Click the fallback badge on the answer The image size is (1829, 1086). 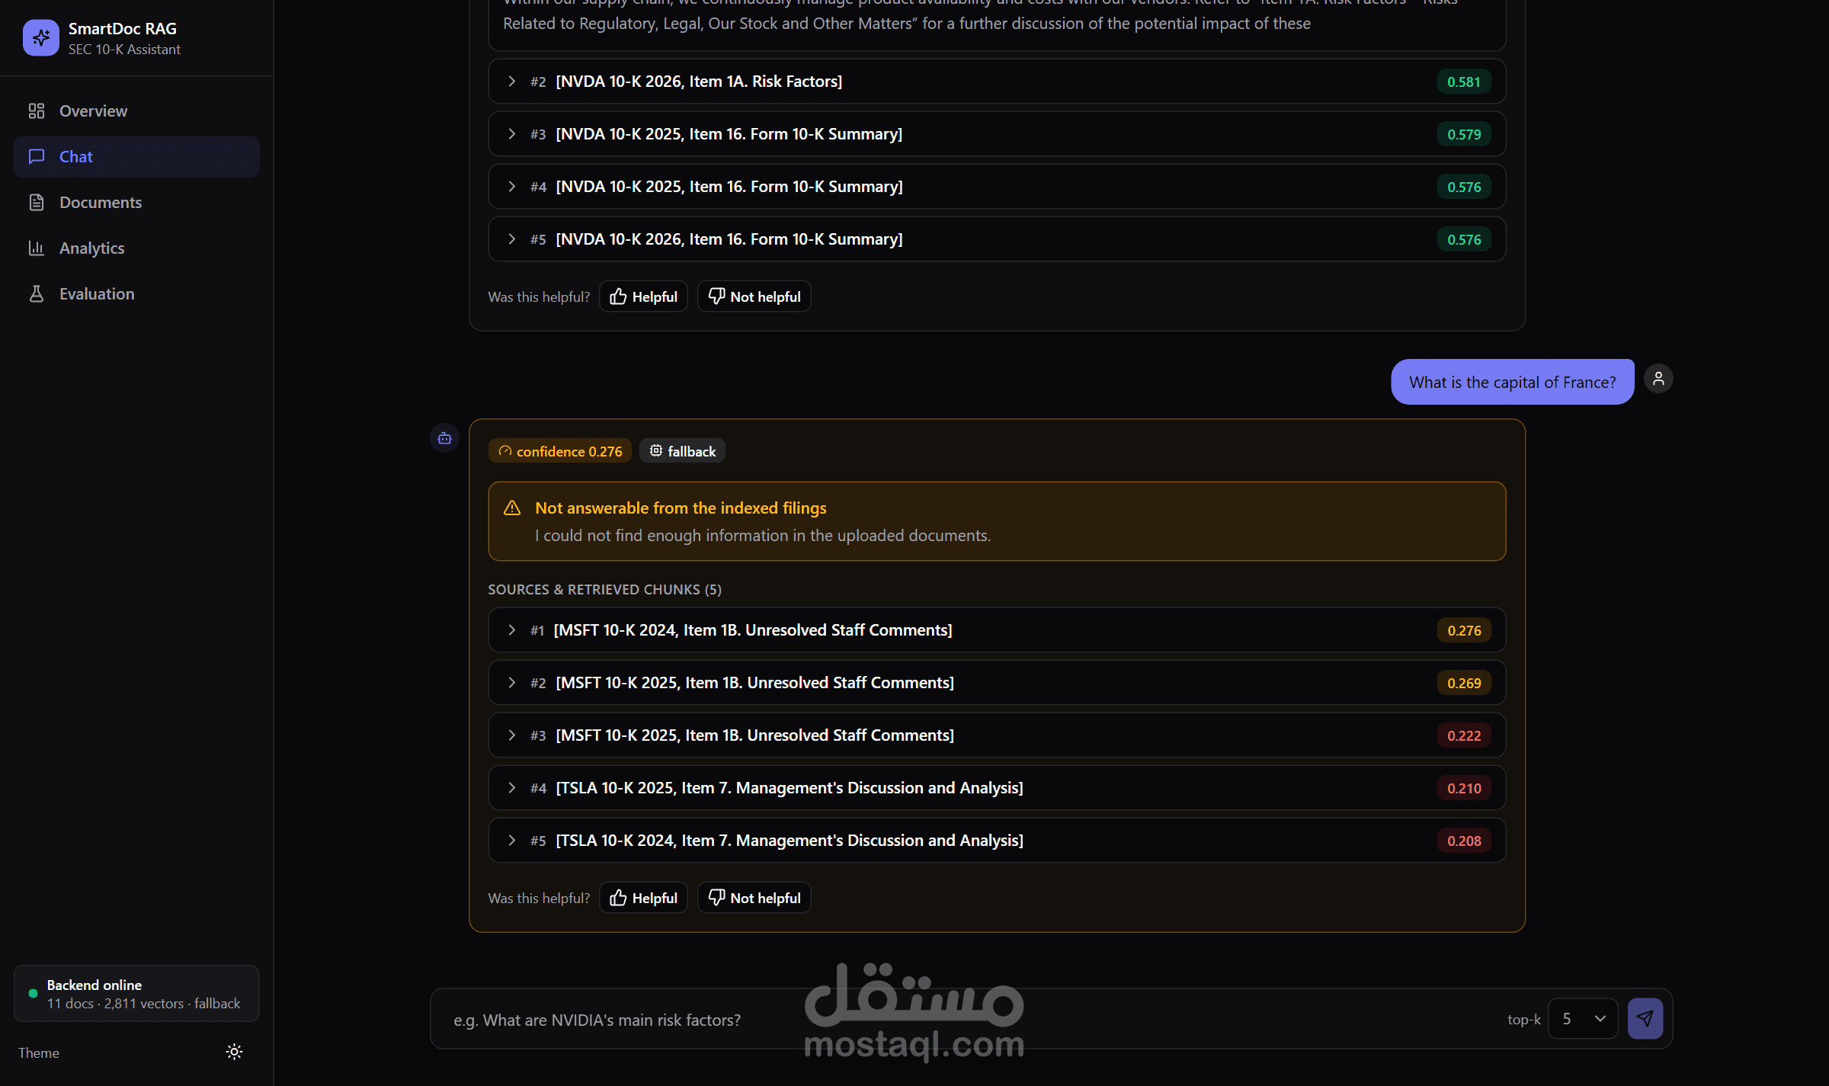click(x=682, y=451)
